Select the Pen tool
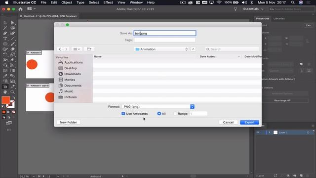This screenshot has width=316, height=178. point(5,33)
